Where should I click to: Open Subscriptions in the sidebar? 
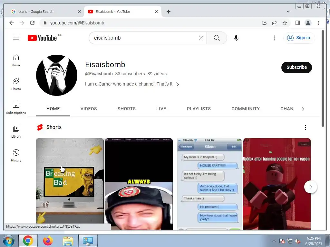(x=16, y=108)
